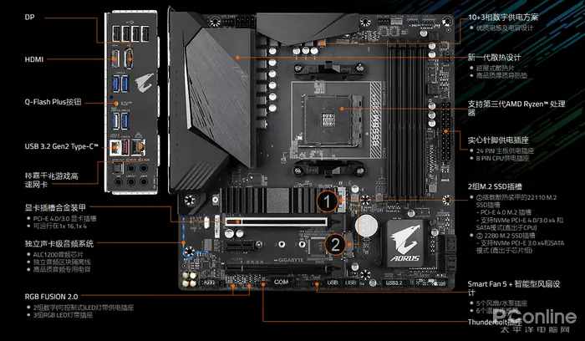Click the PCI-E 4.0 M.2 插槽 line
585x341 pixels.
click(504, 212)
